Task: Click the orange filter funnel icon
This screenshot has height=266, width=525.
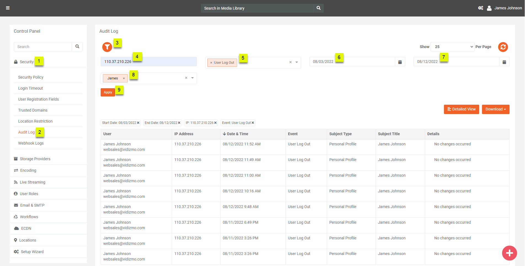Action: (x=107, y=47)
